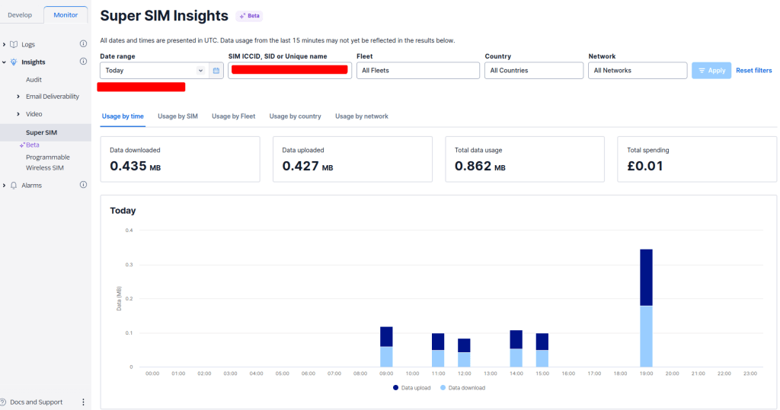This screenshot has height=410, width=780.
Task: Open the calendar picker icon for Date range
Action: coord(216,71)
